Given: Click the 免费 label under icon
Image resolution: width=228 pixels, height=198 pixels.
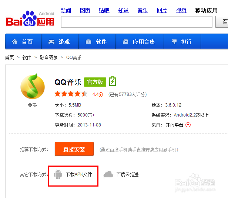Looking at the screenshot, I should coord(32,105).
